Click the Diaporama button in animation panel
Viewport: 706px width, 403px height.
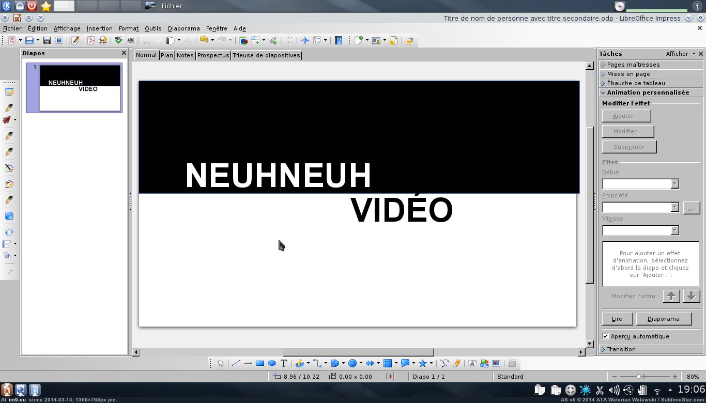coord(663,319)
